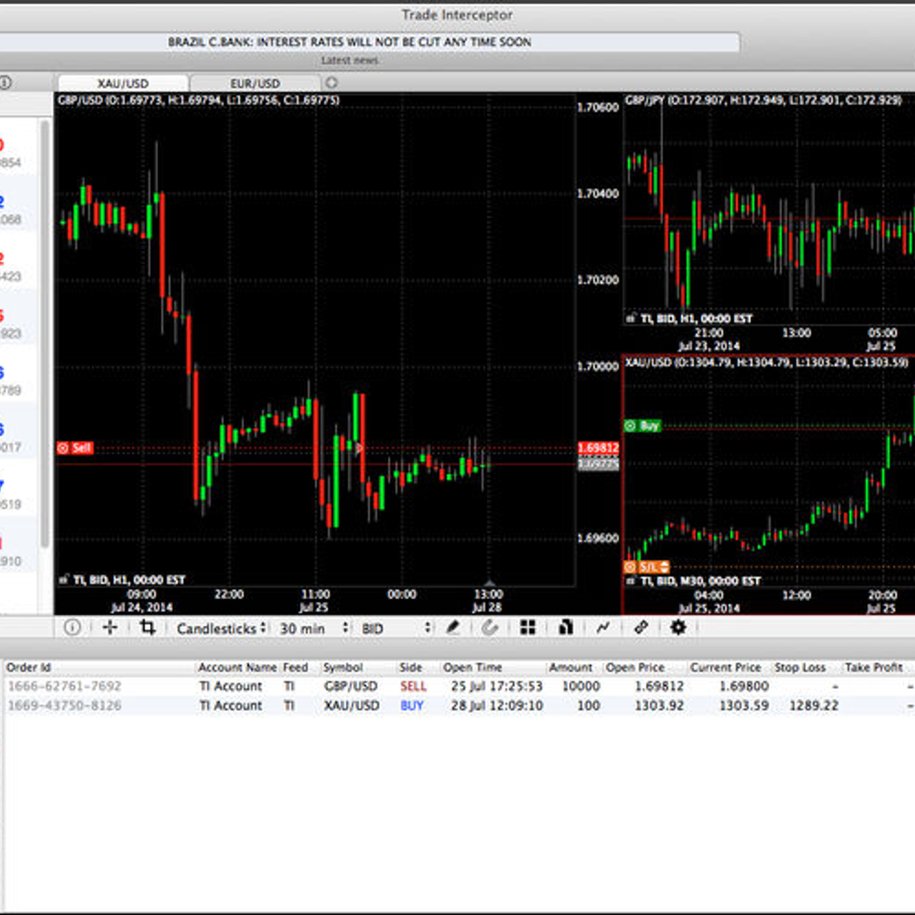Click the GBP/USD OHLC chart title
The width and height of the screenshot is (915, 915).
[198, 100]
